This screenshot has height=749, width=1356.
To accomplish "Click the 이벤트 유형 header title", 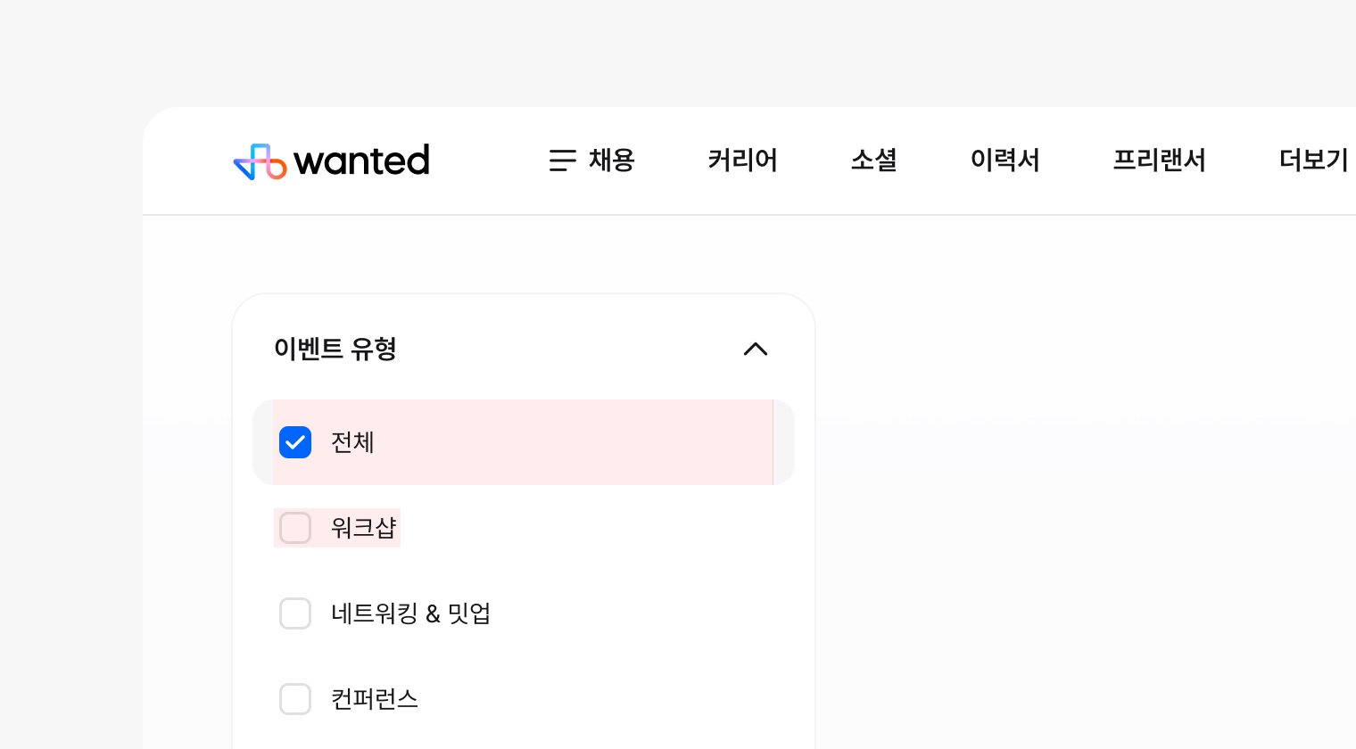I will [x=335, y=349].
